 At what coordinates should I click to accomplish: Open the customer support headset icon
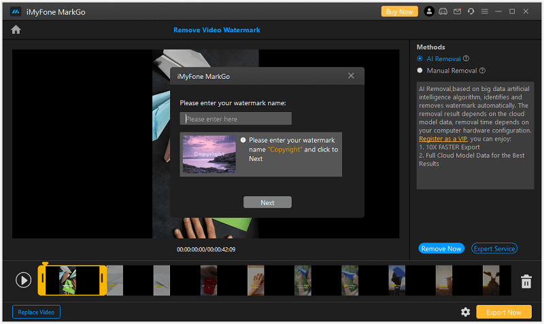pyautogui.click(x=471, y=12)
